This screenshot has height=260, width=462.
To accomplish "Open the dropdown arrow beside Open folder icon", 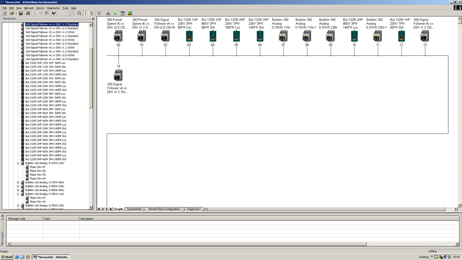I will [x=16, y=13].
